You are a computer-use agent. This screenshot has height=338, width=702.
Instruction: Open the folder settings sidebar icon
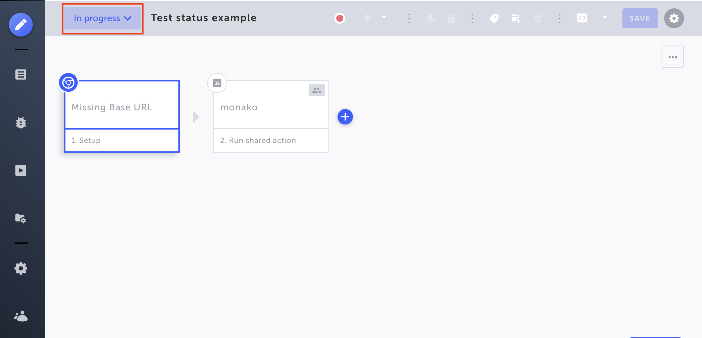pyautogui.click(x=21, y=218)
